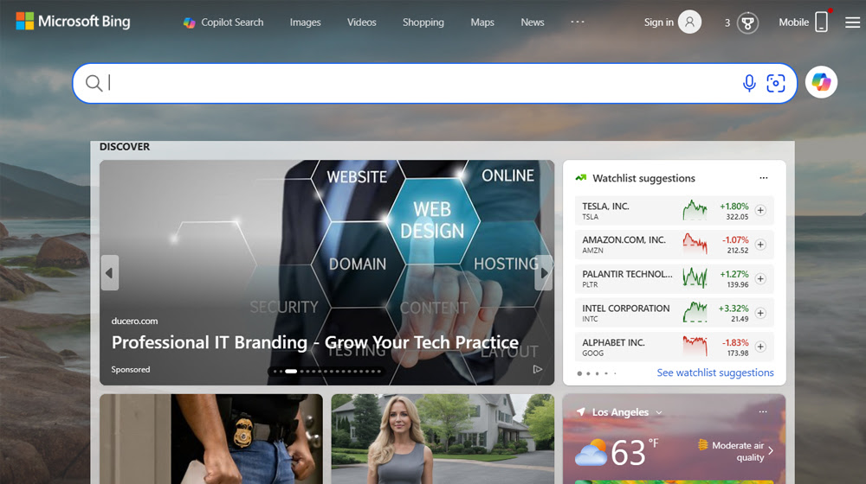Screen dimensions: 866x484
Task: Open the Professional IT Branding headline
Action: click(x=315, y=342)
